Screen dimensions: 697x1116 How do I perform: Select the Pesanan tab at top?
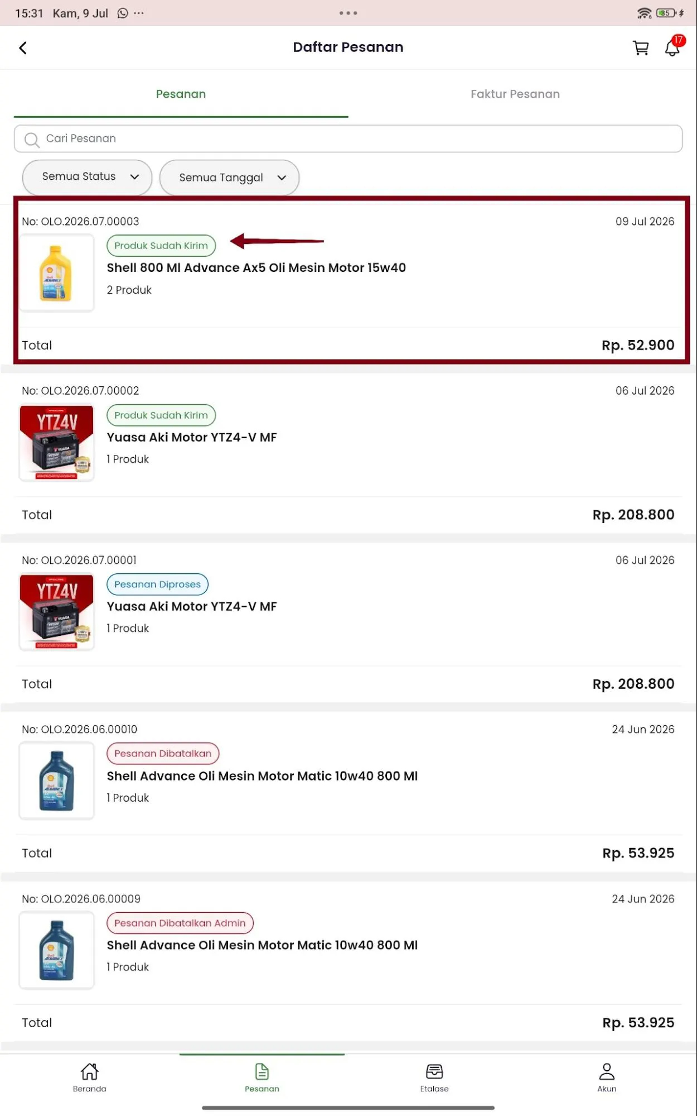[x=181, y=94]
